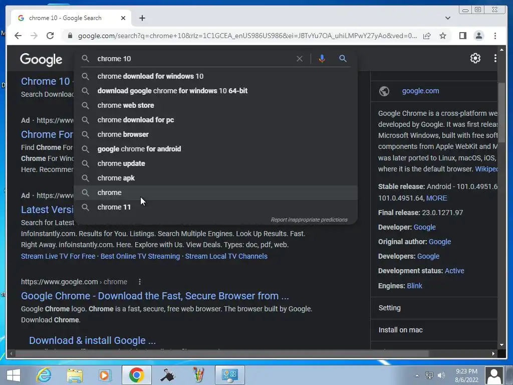The width and height of the screenshot is (513, 385).
Task: Open the media player icon on the taskbar
Action: [105, 375]
